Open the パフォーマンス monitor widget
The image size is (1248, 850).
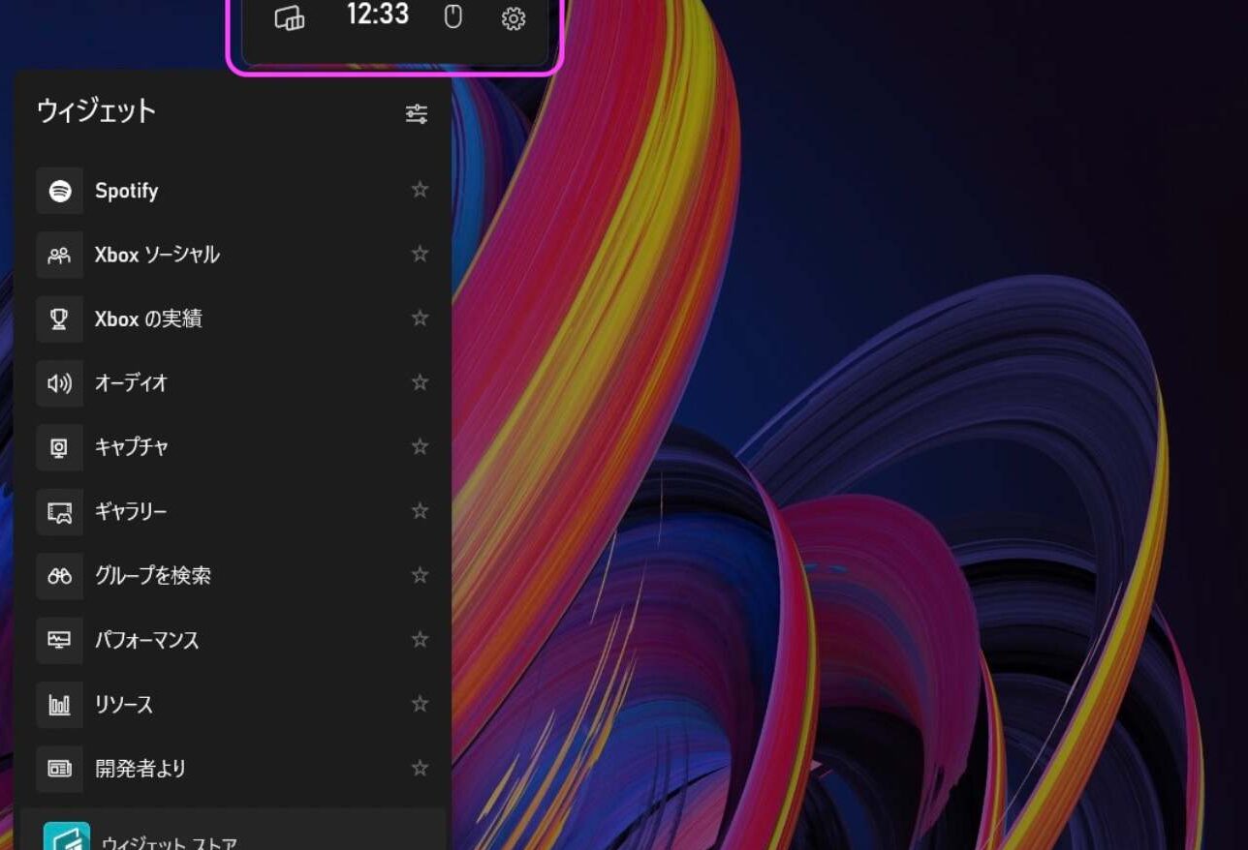60,640
